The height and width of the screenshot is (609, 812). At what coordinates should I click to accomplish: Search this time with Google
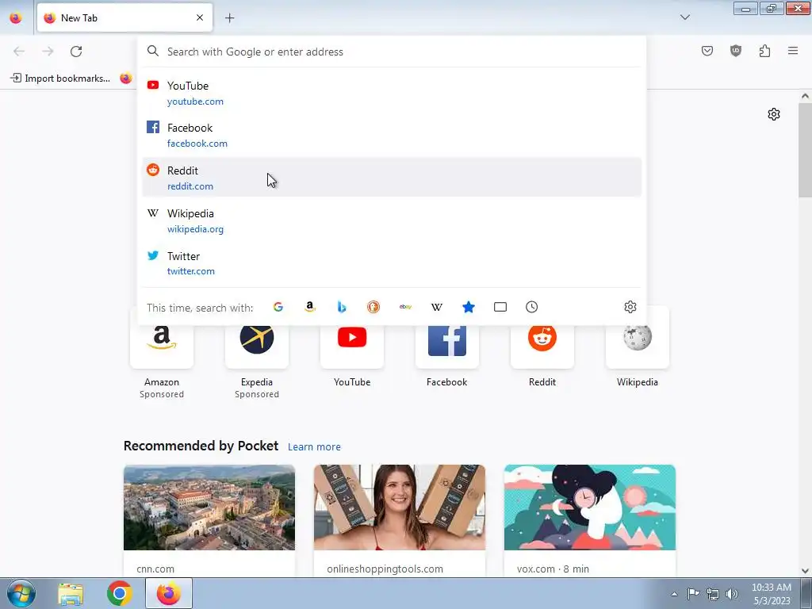coord(278,307)
